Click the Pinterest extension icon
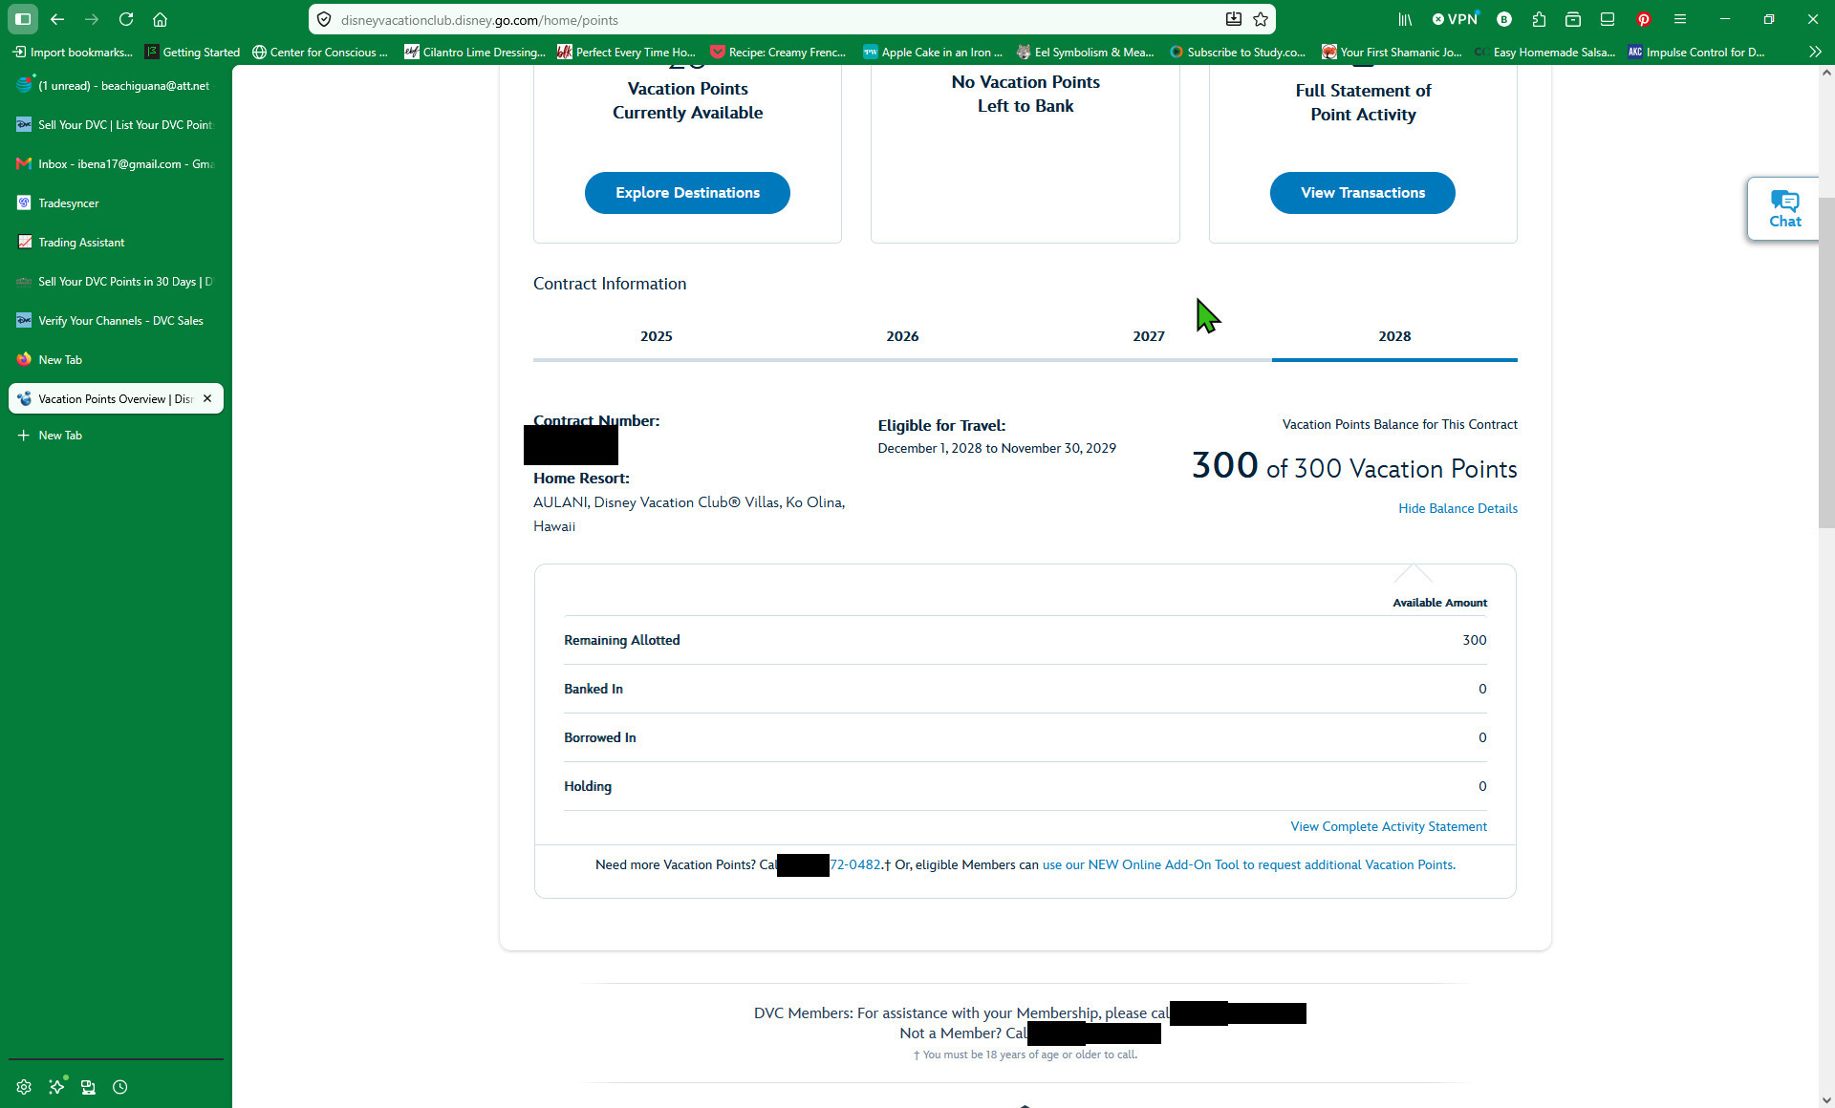Viewport: 1835px width, 1108px height. pos(1644,19)
